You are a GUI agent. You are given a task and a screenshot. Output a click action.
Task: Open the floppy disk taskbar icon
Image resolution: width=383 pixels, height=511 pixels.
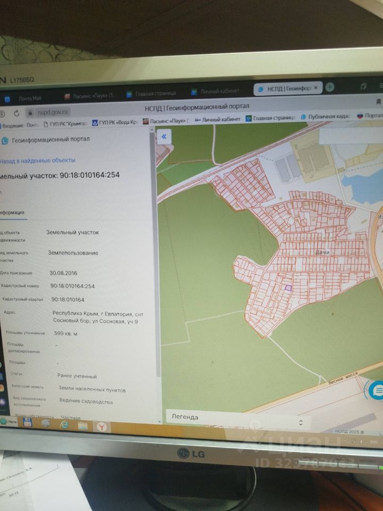pyautogui.click(x=27, y=423)
